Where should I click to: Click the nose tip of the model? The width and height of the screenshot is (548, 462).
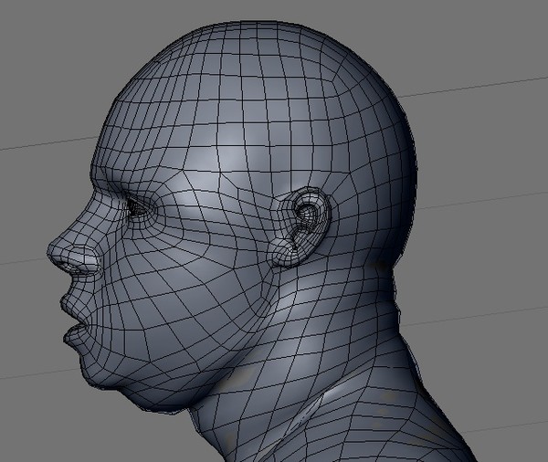(x=54, y=249)
